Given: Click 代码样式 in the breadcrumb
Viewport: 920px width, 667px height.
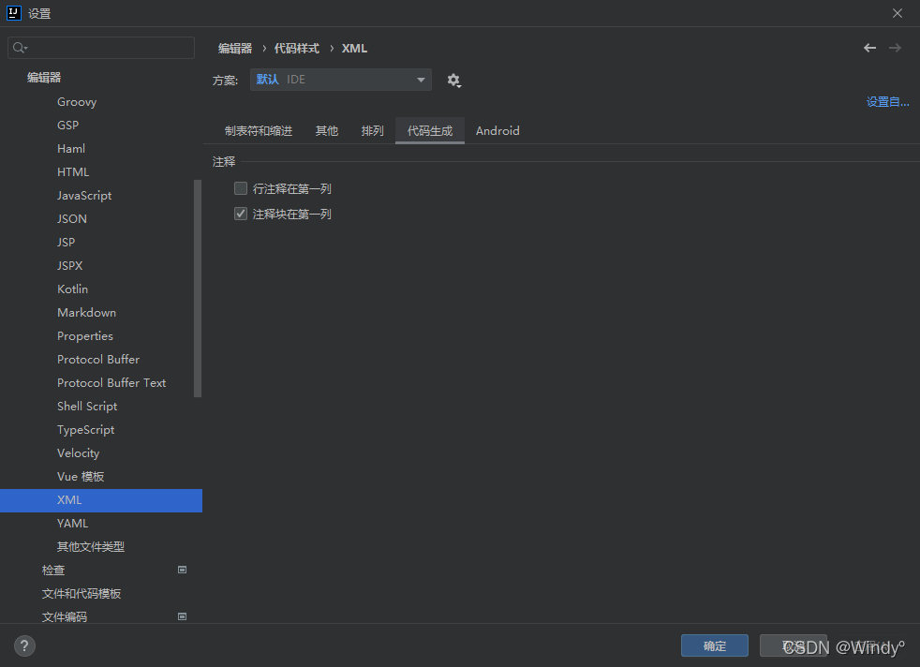Looking at the screenshot, I should [x=296, y=49].
